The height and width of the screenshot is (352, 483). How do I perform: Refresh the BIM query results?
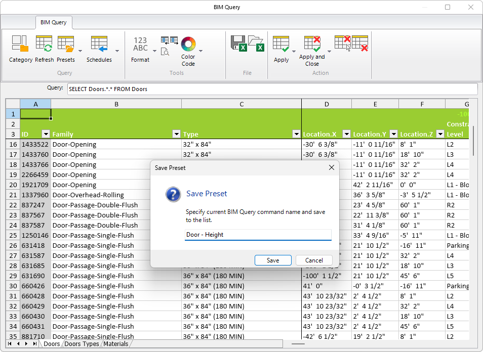click(x=44, y=43)
